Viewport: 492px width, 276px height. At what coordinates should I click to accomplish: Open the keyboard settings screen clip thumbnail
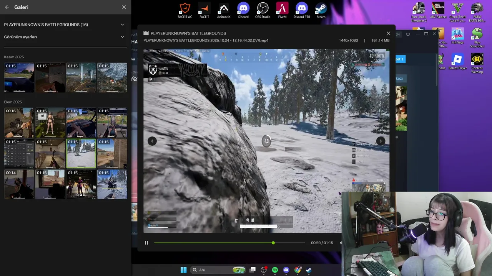pyautogui.click(x=19, y=153)
